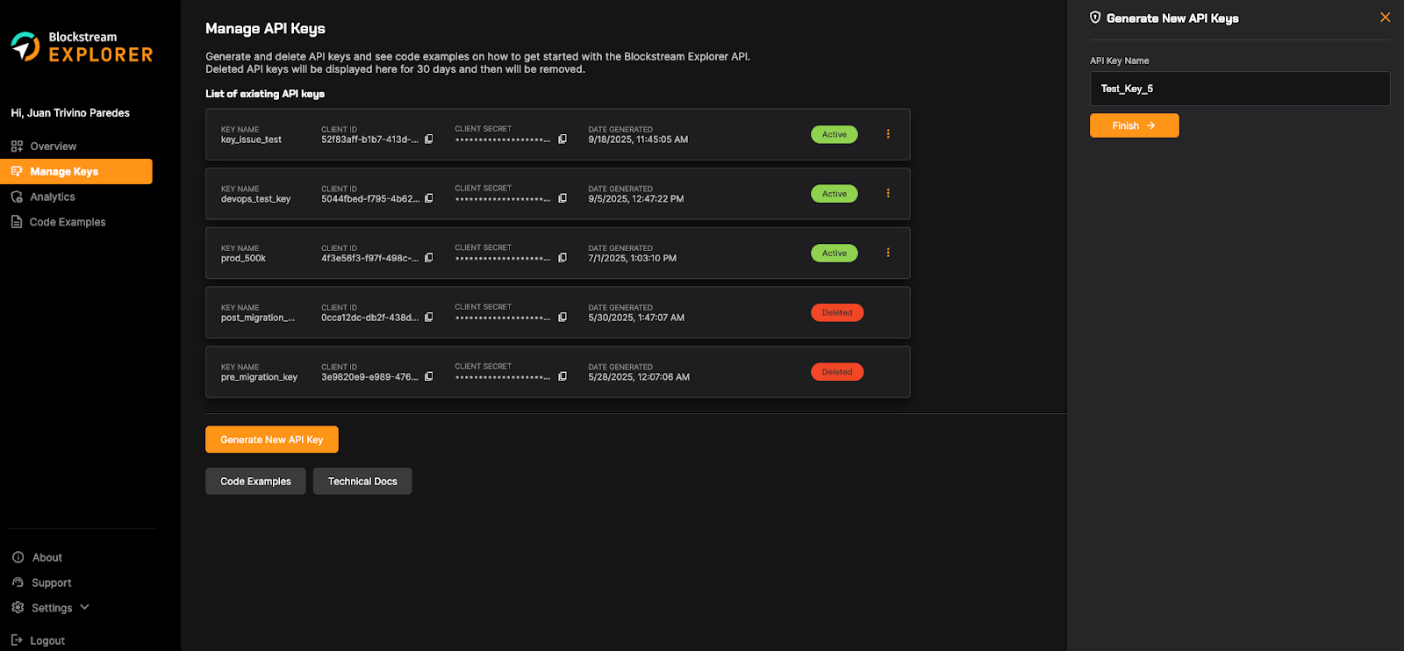Click the Finish button

point(1135,125)
